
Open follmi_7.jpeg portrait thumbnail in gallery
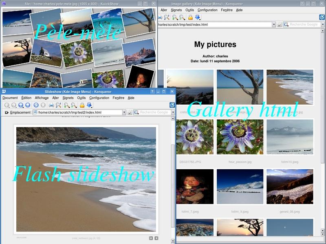195,187
